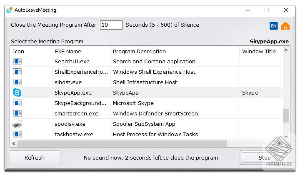
Task: Click the silence seconds input field
Action: tap(111, 25)
